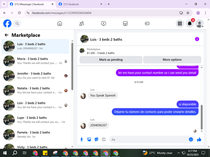210x157 pixels.
Task: Show hidden system tray icons
Action: 178,153
